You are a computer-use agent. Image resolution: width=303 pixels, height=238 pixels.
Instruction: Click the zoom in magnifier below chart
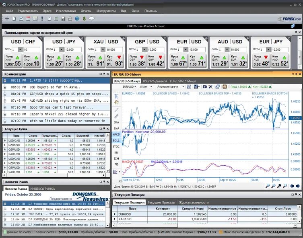274,186
